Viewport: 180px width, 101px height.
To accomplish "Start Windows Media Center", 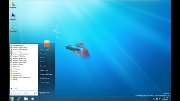I will pyautogui.click(x=19, y=60).
